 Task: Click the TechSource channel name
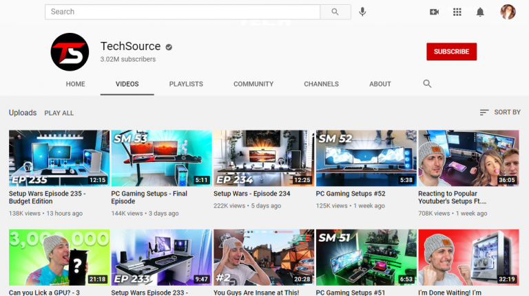tap(131, 46)
